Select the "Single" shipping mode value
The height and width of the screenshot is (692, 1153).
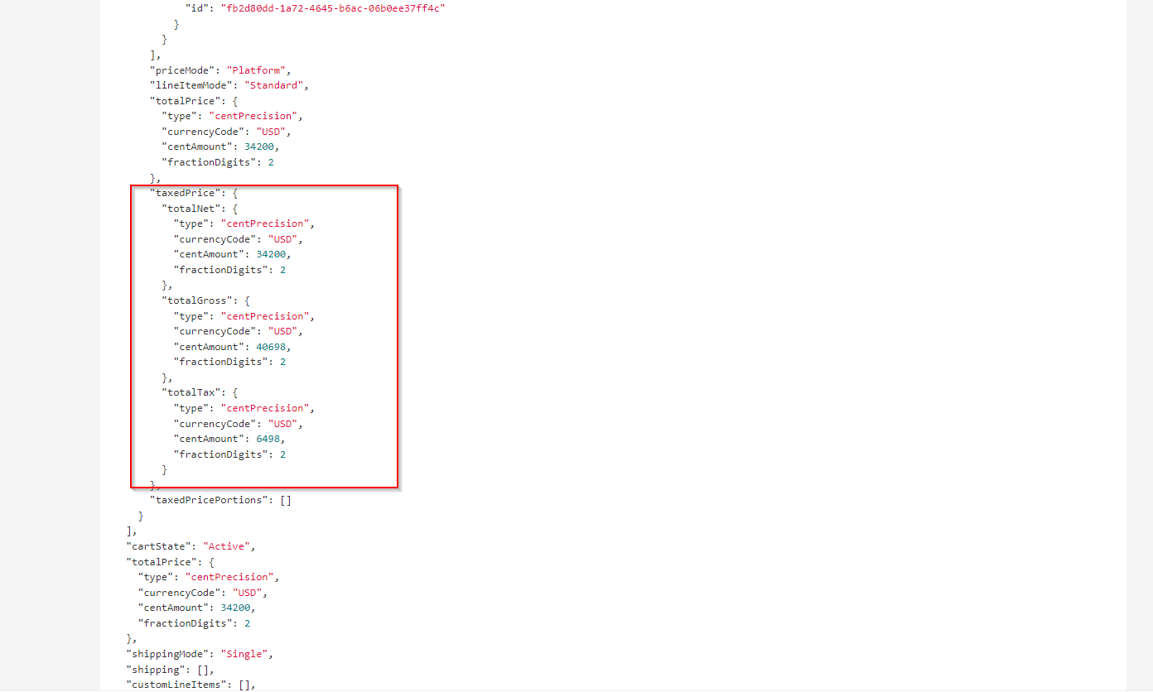pos(244,654)
